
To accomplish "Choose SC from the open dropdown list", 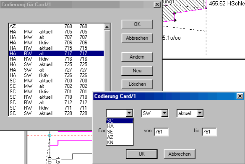I will point(120,121).
